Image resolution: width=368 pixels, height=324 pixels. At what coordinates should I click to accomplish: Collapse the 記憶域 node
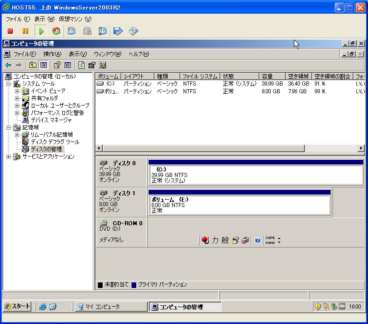[x=9, y=127]
